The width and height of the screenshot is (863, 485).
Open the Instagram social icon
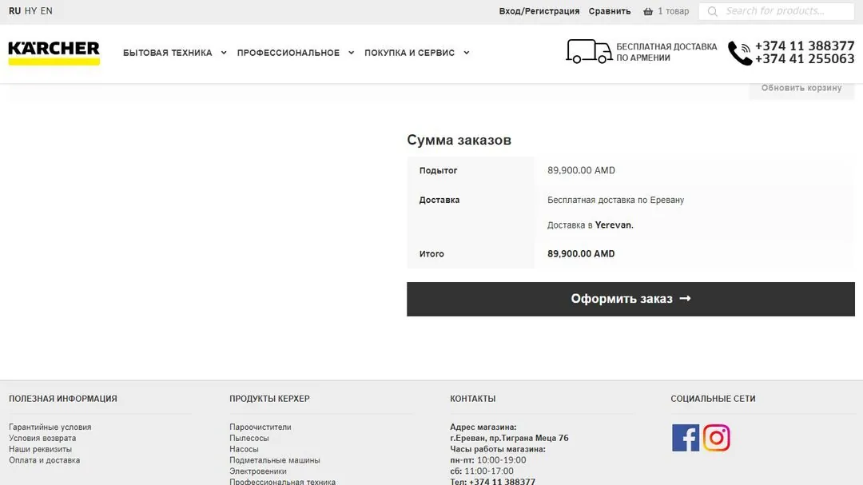pyautogui.click(x=716, y=438)
